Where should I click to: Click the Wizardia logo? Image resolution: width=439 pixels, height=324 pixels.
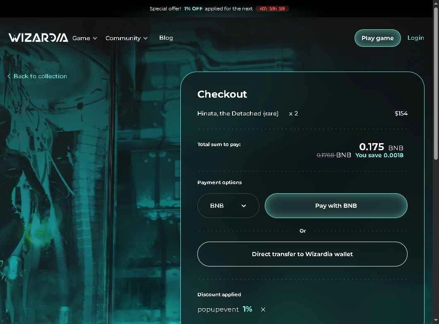click(x=38, y=38)
